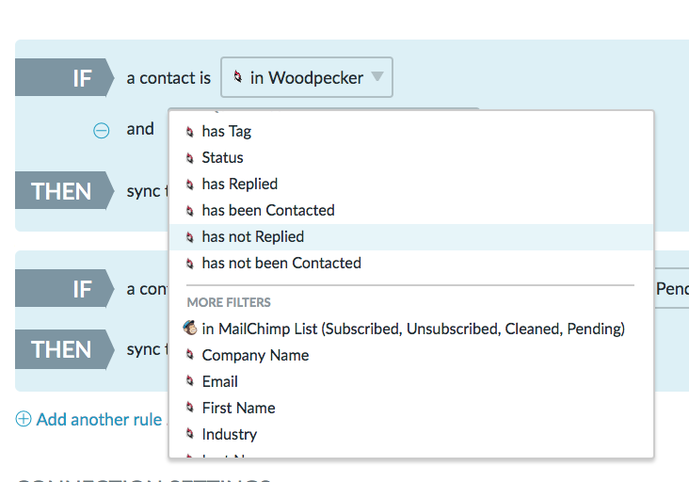Click the second rule's THEN label
Screen dimensions: 689x482
point(64,349)
